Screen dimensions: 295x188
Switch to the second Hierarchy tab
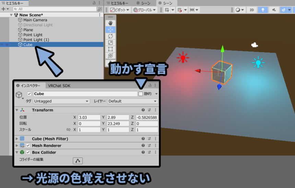pos(117,3)
